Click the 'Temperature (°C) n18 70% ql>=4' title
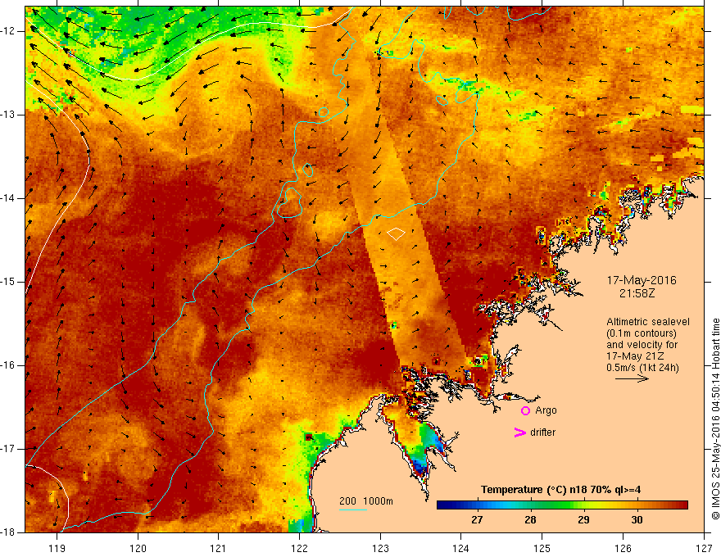 (x=561, y=490)
